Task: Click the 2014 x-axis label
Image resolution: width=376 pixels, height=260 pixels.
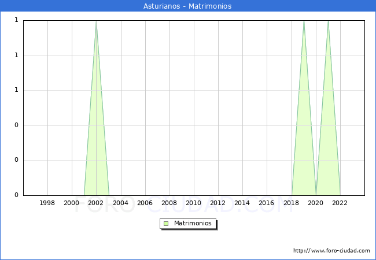Action: 242,203
